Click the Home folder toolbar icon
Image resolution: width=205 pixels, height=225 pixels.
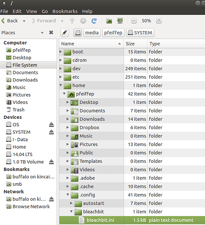109,21
